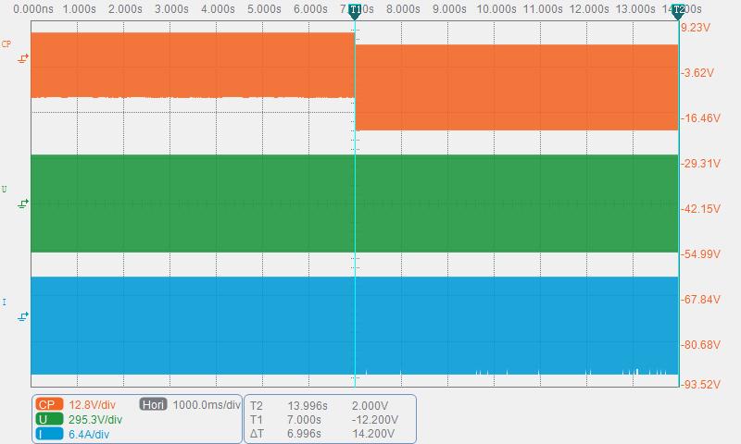Select the T1 cursor marker at top
741x444 pixels.
[355, 11]
